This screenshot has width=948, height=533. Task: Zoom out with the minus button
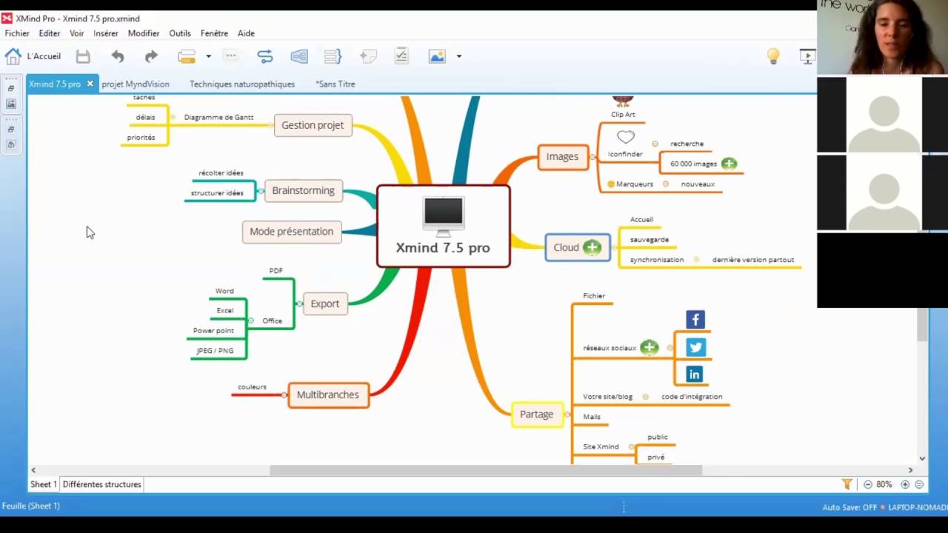(868, 484)
